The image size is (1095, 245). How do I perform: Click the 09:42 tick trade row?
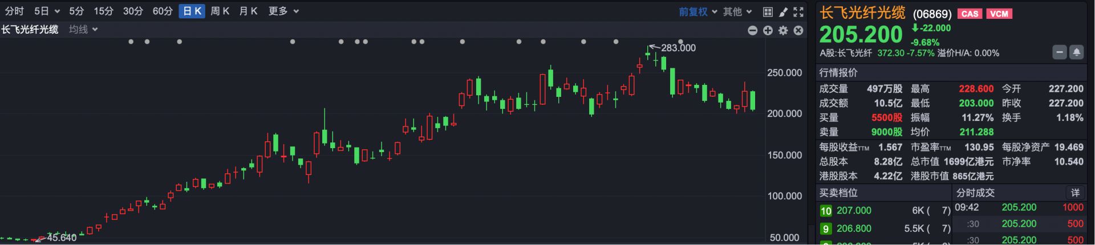(x=1019, y=207)
